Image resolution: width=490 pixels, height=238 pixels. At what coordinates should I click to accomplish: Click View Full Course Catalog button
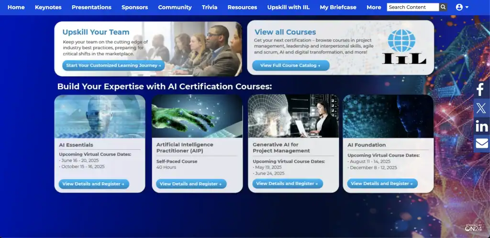click(x=291, y=65)
